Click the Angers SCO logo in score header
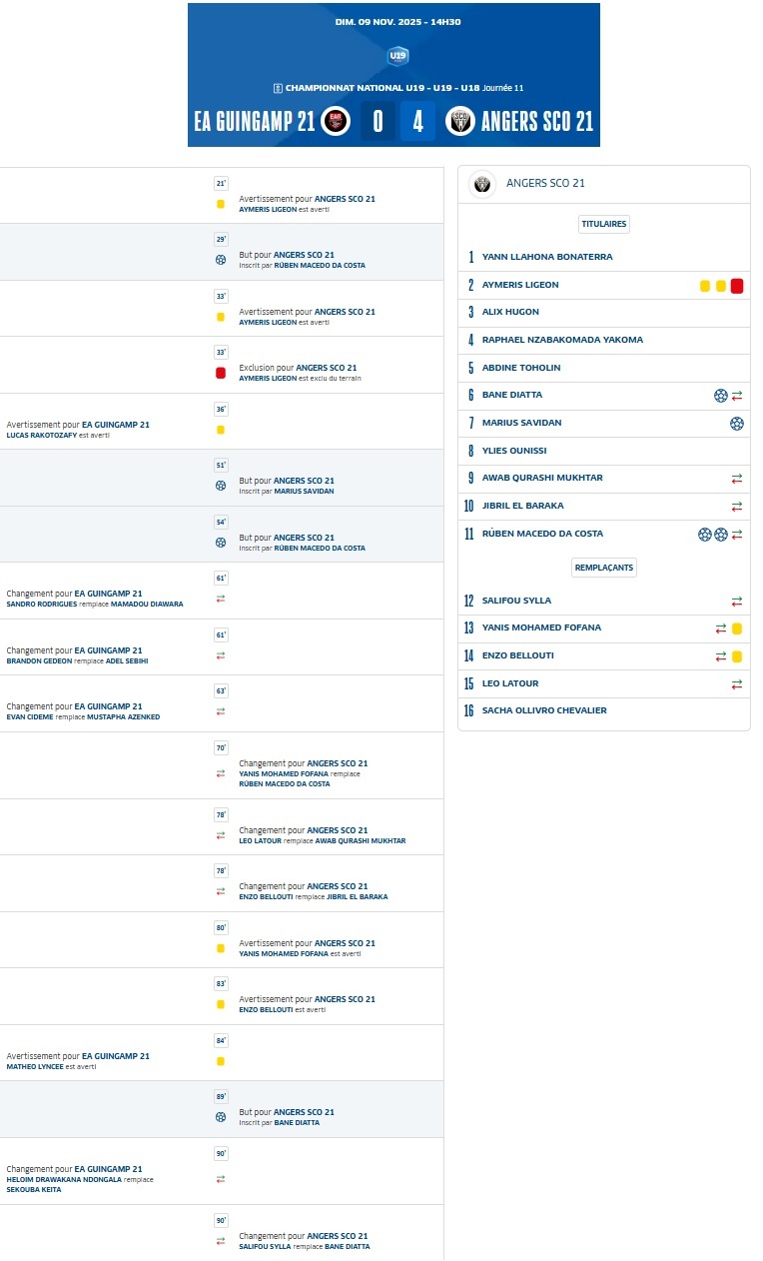 460,121
